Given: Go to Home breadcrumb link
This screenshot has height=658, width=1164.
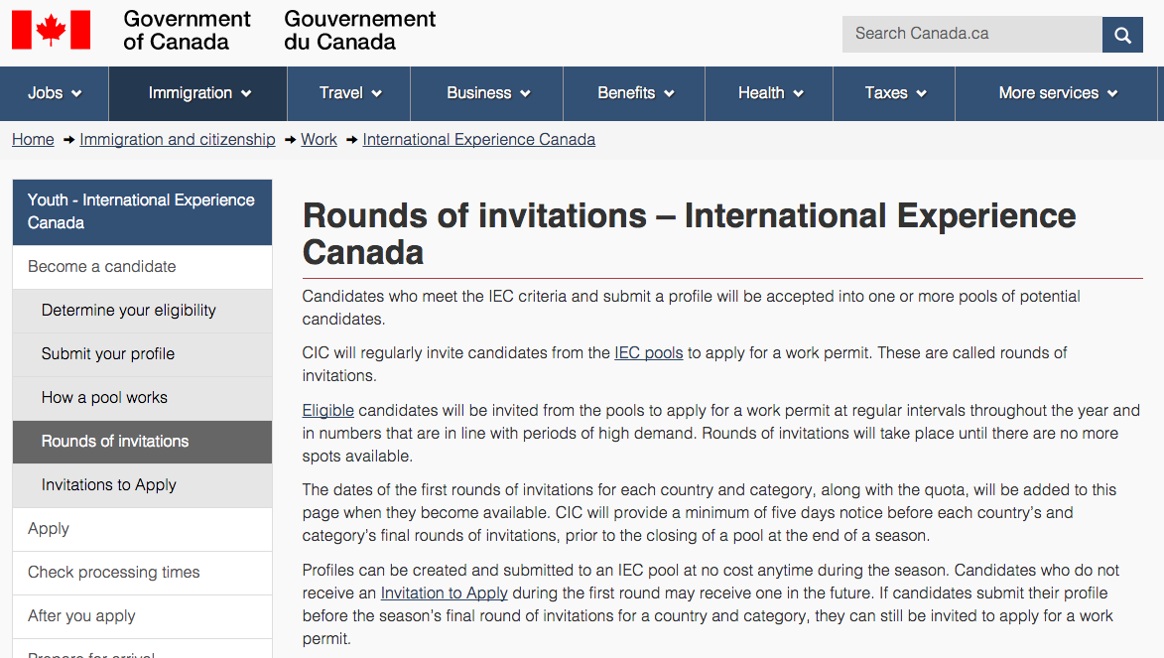Looking at the screenshot, I should (33, 139).
